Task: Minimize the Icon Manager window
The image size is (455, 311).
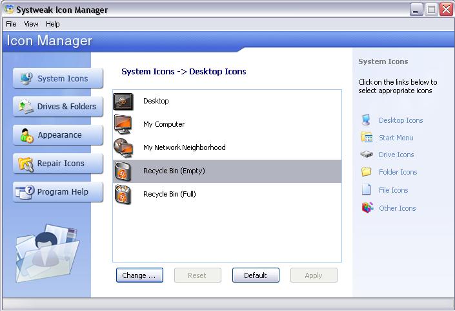Action: coord(416,10)
